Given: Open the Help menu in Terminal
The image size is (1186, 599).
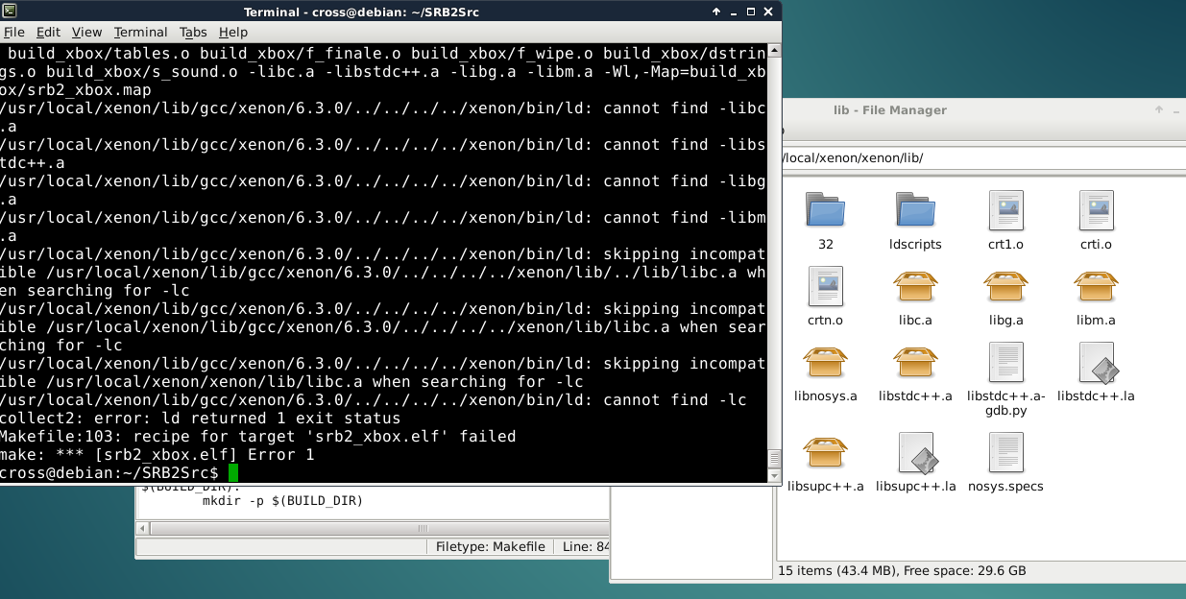Looking at the screenshot, I should click(233, 32).
